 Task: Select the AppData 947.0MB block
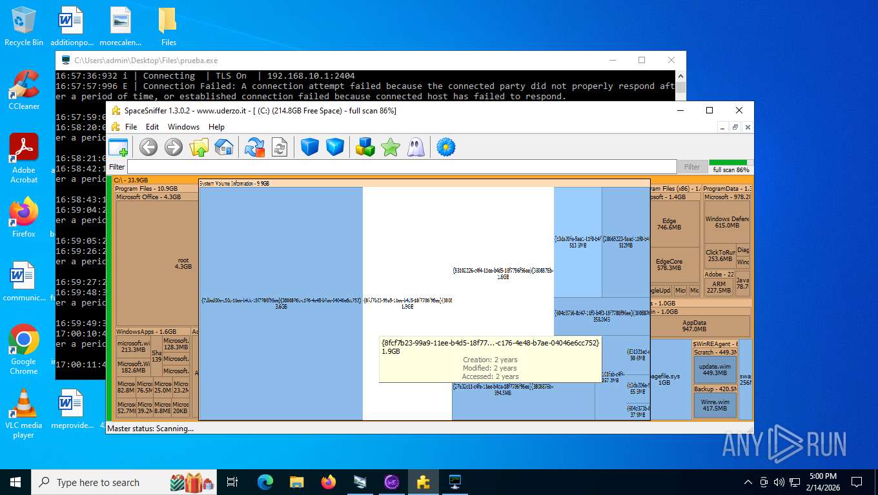click(700, 325)
